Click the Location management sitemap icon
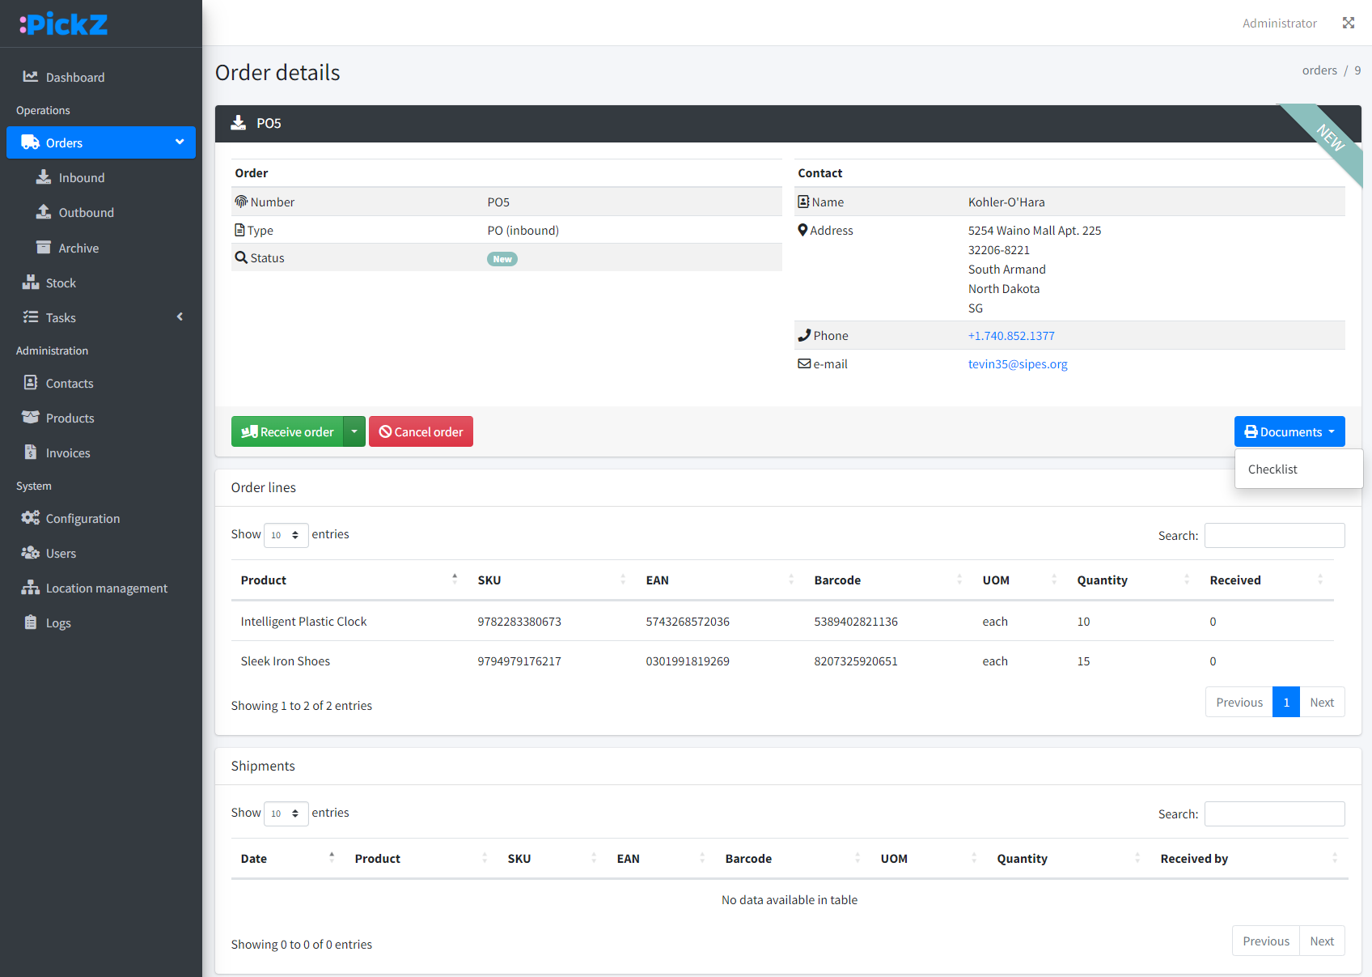The height and width of the screenshot is (977, 1372). [x=31, y=588]
